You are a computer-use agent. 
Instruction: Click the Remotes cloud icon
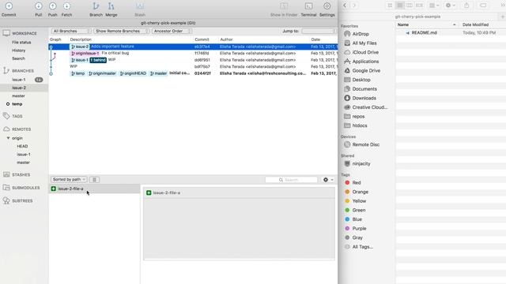tap(6, 129)
